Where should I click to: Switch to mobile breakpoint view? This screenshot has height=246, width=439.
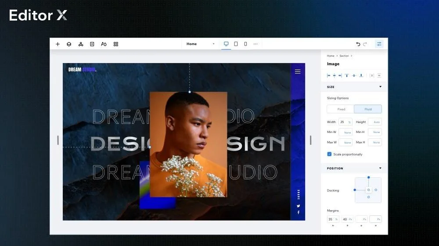pos(245,44)
